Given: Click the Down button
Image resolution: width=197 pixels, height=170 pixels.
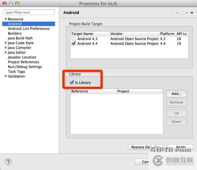Looking at the screenshot, I should [x=177, y=122].
